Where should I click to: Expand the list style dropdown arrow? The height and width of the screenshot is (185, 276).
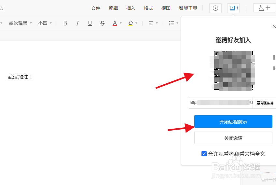177,23
